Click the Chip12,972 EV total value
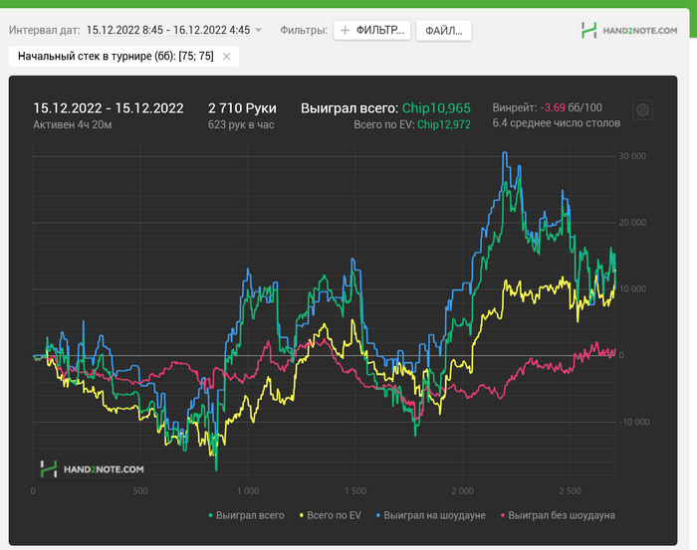 [444, 124]
